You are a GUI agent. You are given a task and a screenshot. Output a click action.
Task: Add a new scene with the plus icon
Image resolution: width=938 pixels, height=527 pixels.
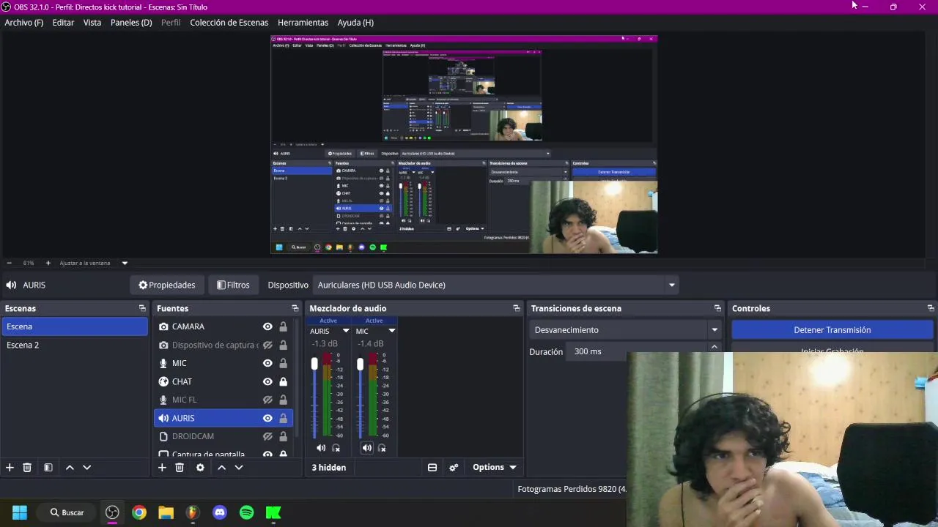click(10, 468)
